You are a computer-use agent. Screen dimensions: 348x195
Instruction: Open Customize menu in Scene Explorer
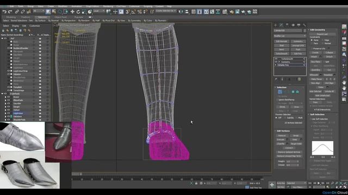(35, 26)
